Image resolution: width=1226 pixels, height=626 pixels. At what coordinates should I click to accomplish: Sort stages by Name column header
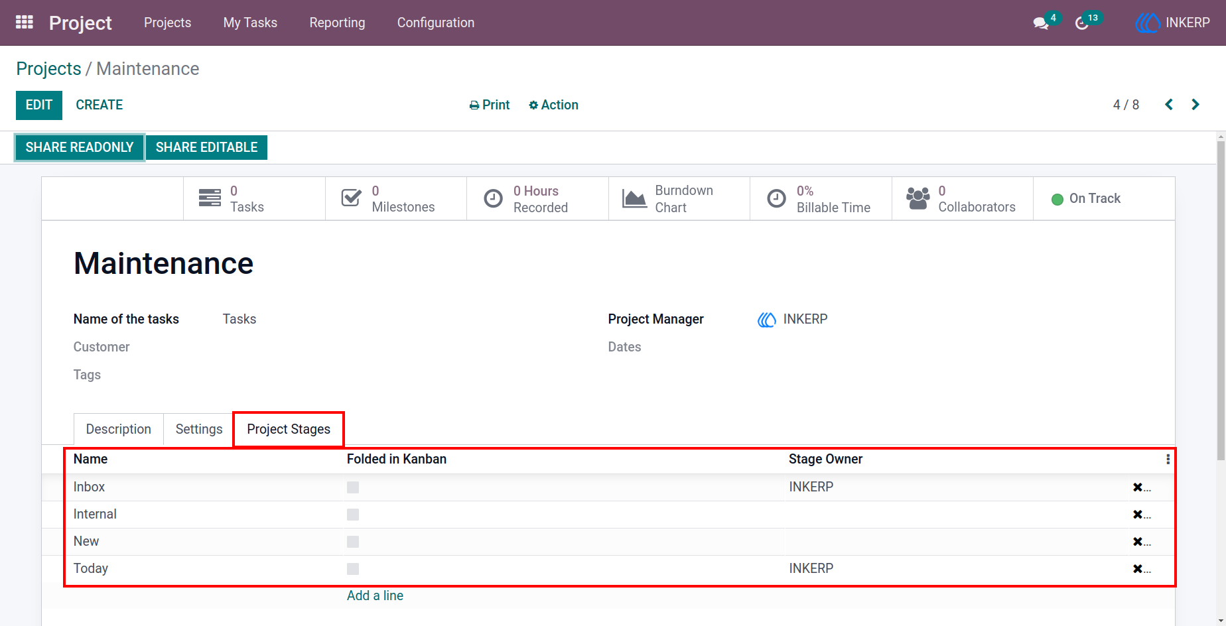coord(90,459)
